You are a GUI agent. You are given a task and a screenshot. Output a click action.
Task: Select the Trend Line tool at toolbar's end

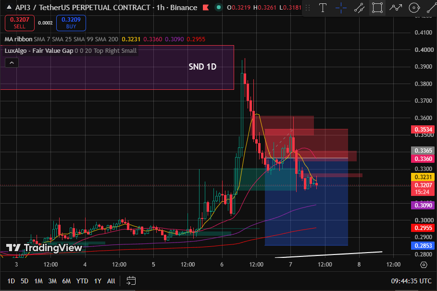tap(431, 8)
